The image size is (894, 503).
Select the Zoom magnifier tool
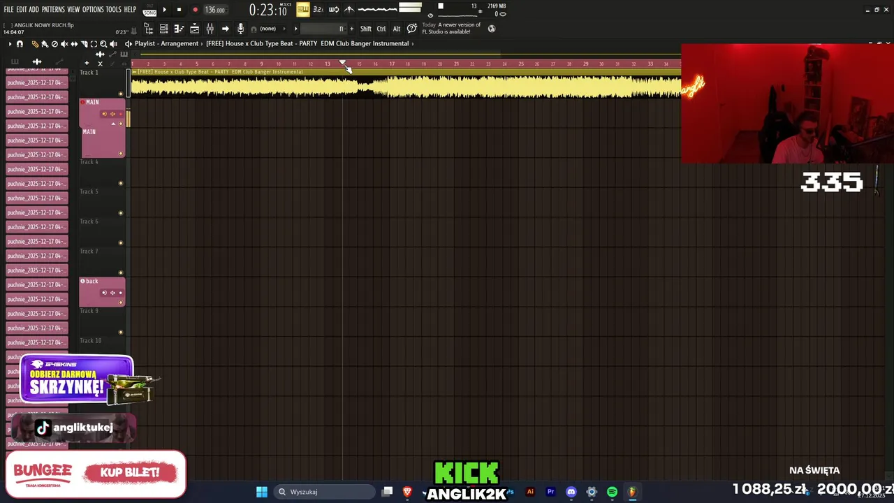[x=103, y=44]
